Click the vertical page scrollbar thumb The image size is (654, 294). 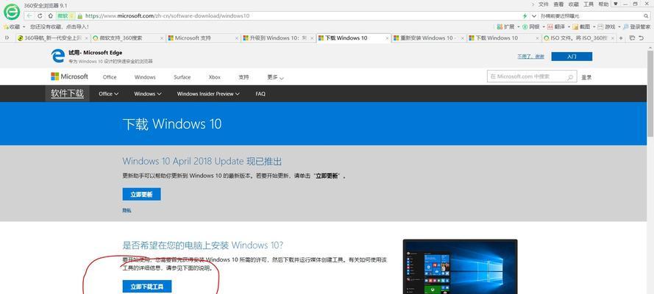pos(650,93)
